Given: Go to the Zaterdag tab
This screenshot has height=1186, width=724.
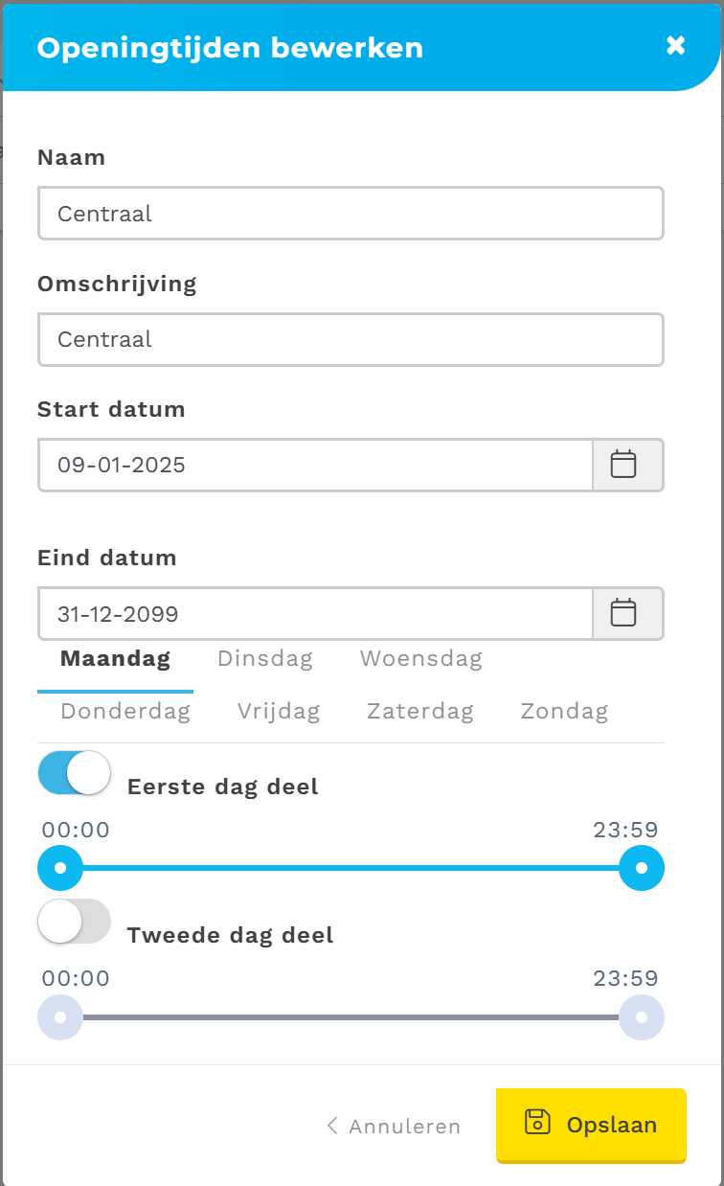Looking at the screenshot, I should pos(420,712).
